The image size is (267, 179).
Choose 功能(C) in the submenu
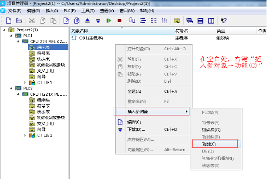(x=216, y=144)
